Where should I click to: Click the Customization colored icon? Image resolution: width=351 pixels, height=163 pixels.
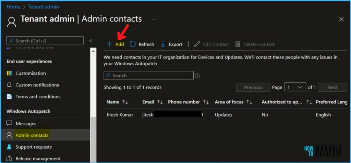[9, 73]
